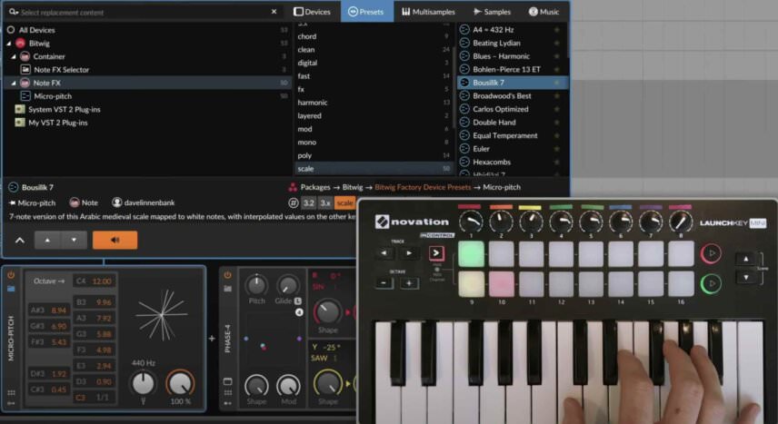Toggle preset audition speaker button
This screenshot has width=778, height=424.
point(115,240)
